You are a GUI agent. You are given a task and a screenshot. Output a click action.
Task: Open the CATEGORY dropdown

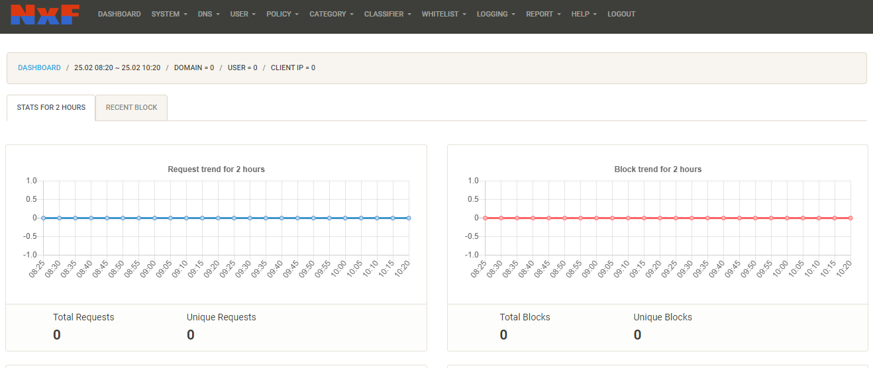point(331,14)
